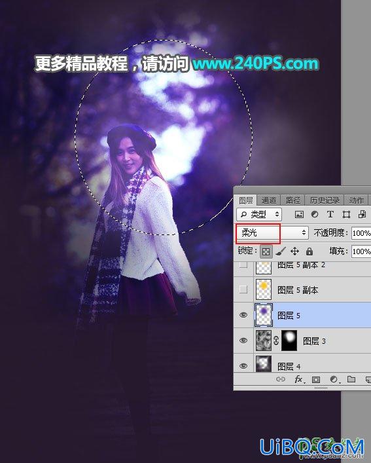Click 图层 5 副本 2 layer name
This screenshot has height=463, width=371.
point(301,265)
